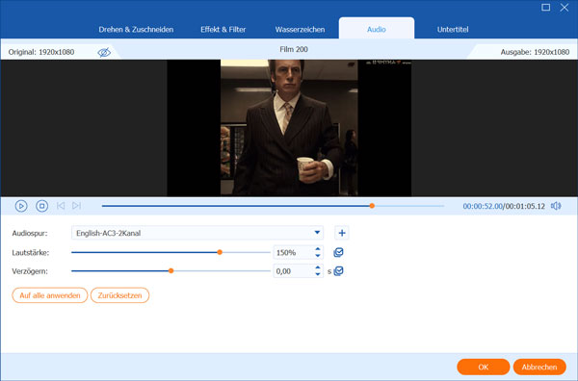Mute preview with speaker icon
The width and height of the screenshot is (578, 381).
pos(556,206)
